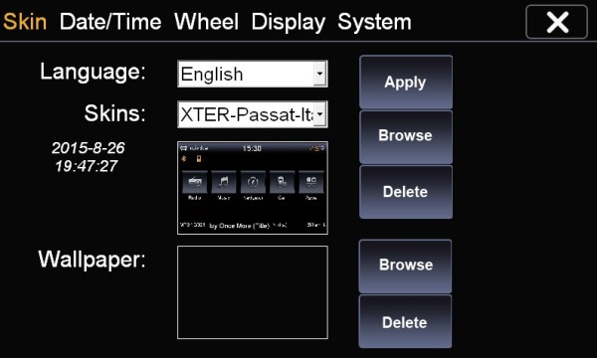The image size is (597, 358).
Task: Click the yellow phone icon in preview
Action: pyautogui.click(x=198, y=159)
